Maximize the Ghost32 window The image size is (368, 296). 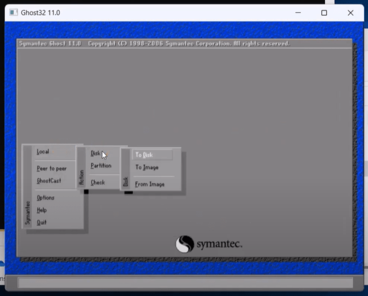324,13
